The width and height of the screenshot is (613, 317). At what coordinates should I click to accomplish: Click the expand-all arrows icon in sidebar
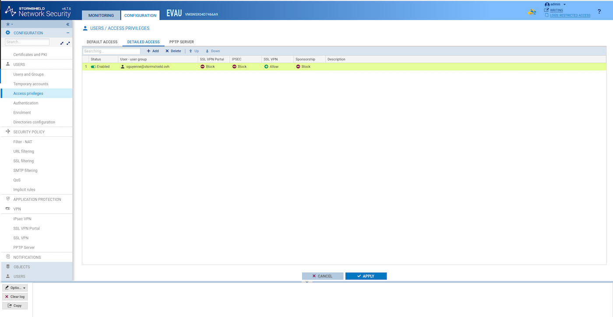(x=68, y=43)
